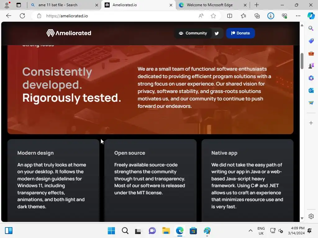Open the Twitter bird icon link
Screen dimensions: 318x238
tap(216, 33)
